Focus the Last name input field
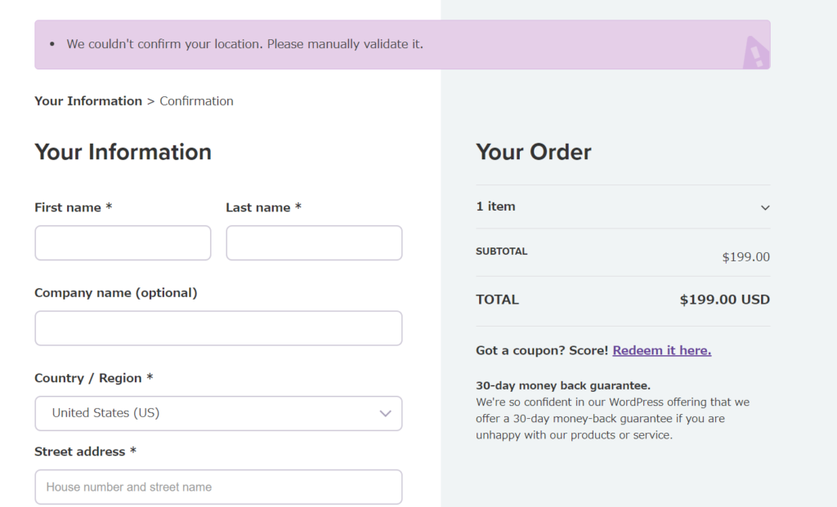This screenshot has height=507, width=837. click(314, 243)
